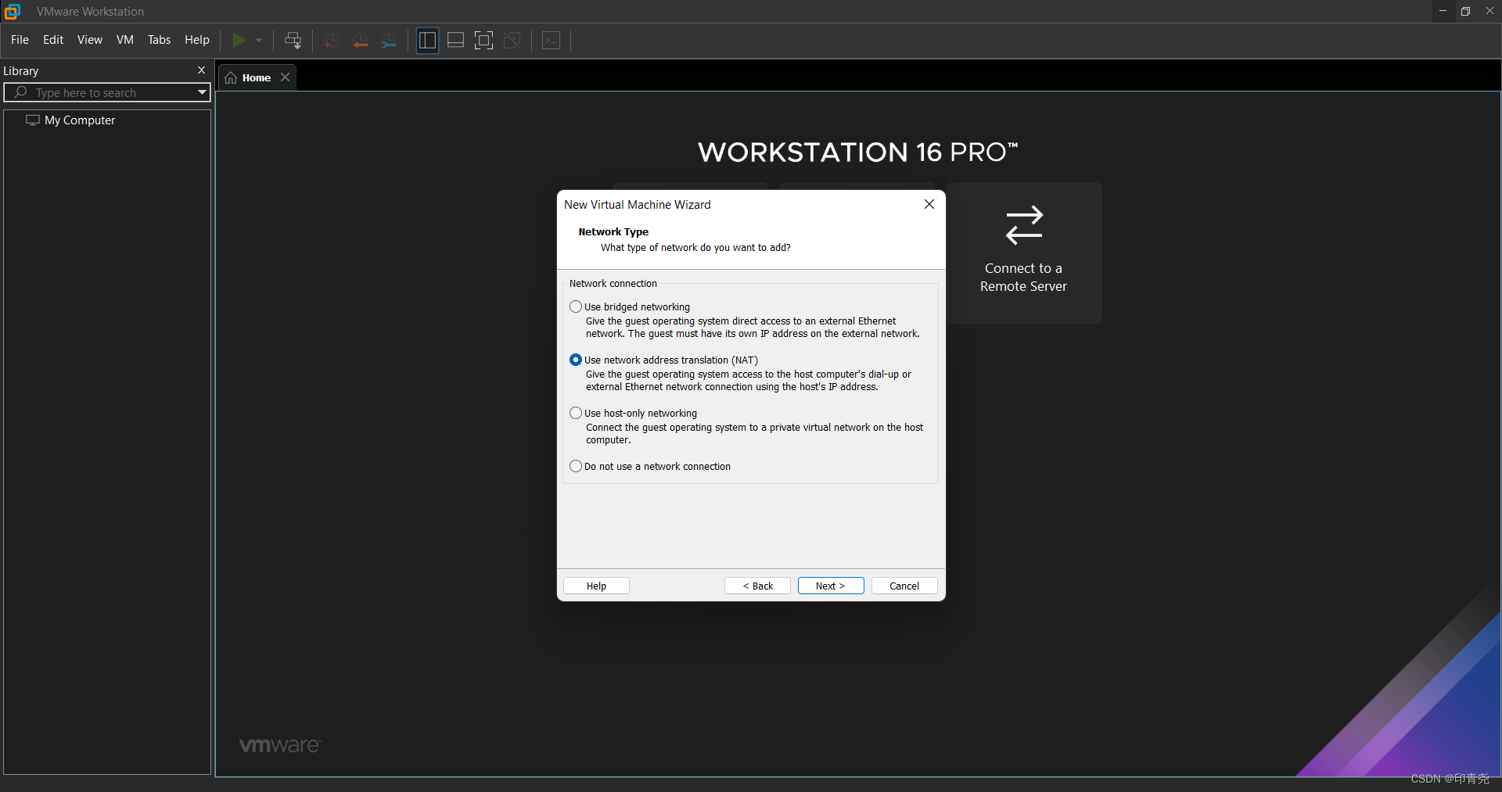Close the Library panel
The image size is (1502, 792).
click(201, 70)
